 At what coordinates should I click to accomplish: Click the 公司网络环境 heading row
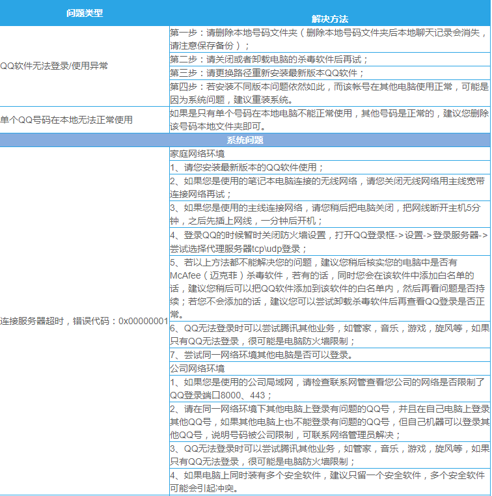click(x=330, y=368)
